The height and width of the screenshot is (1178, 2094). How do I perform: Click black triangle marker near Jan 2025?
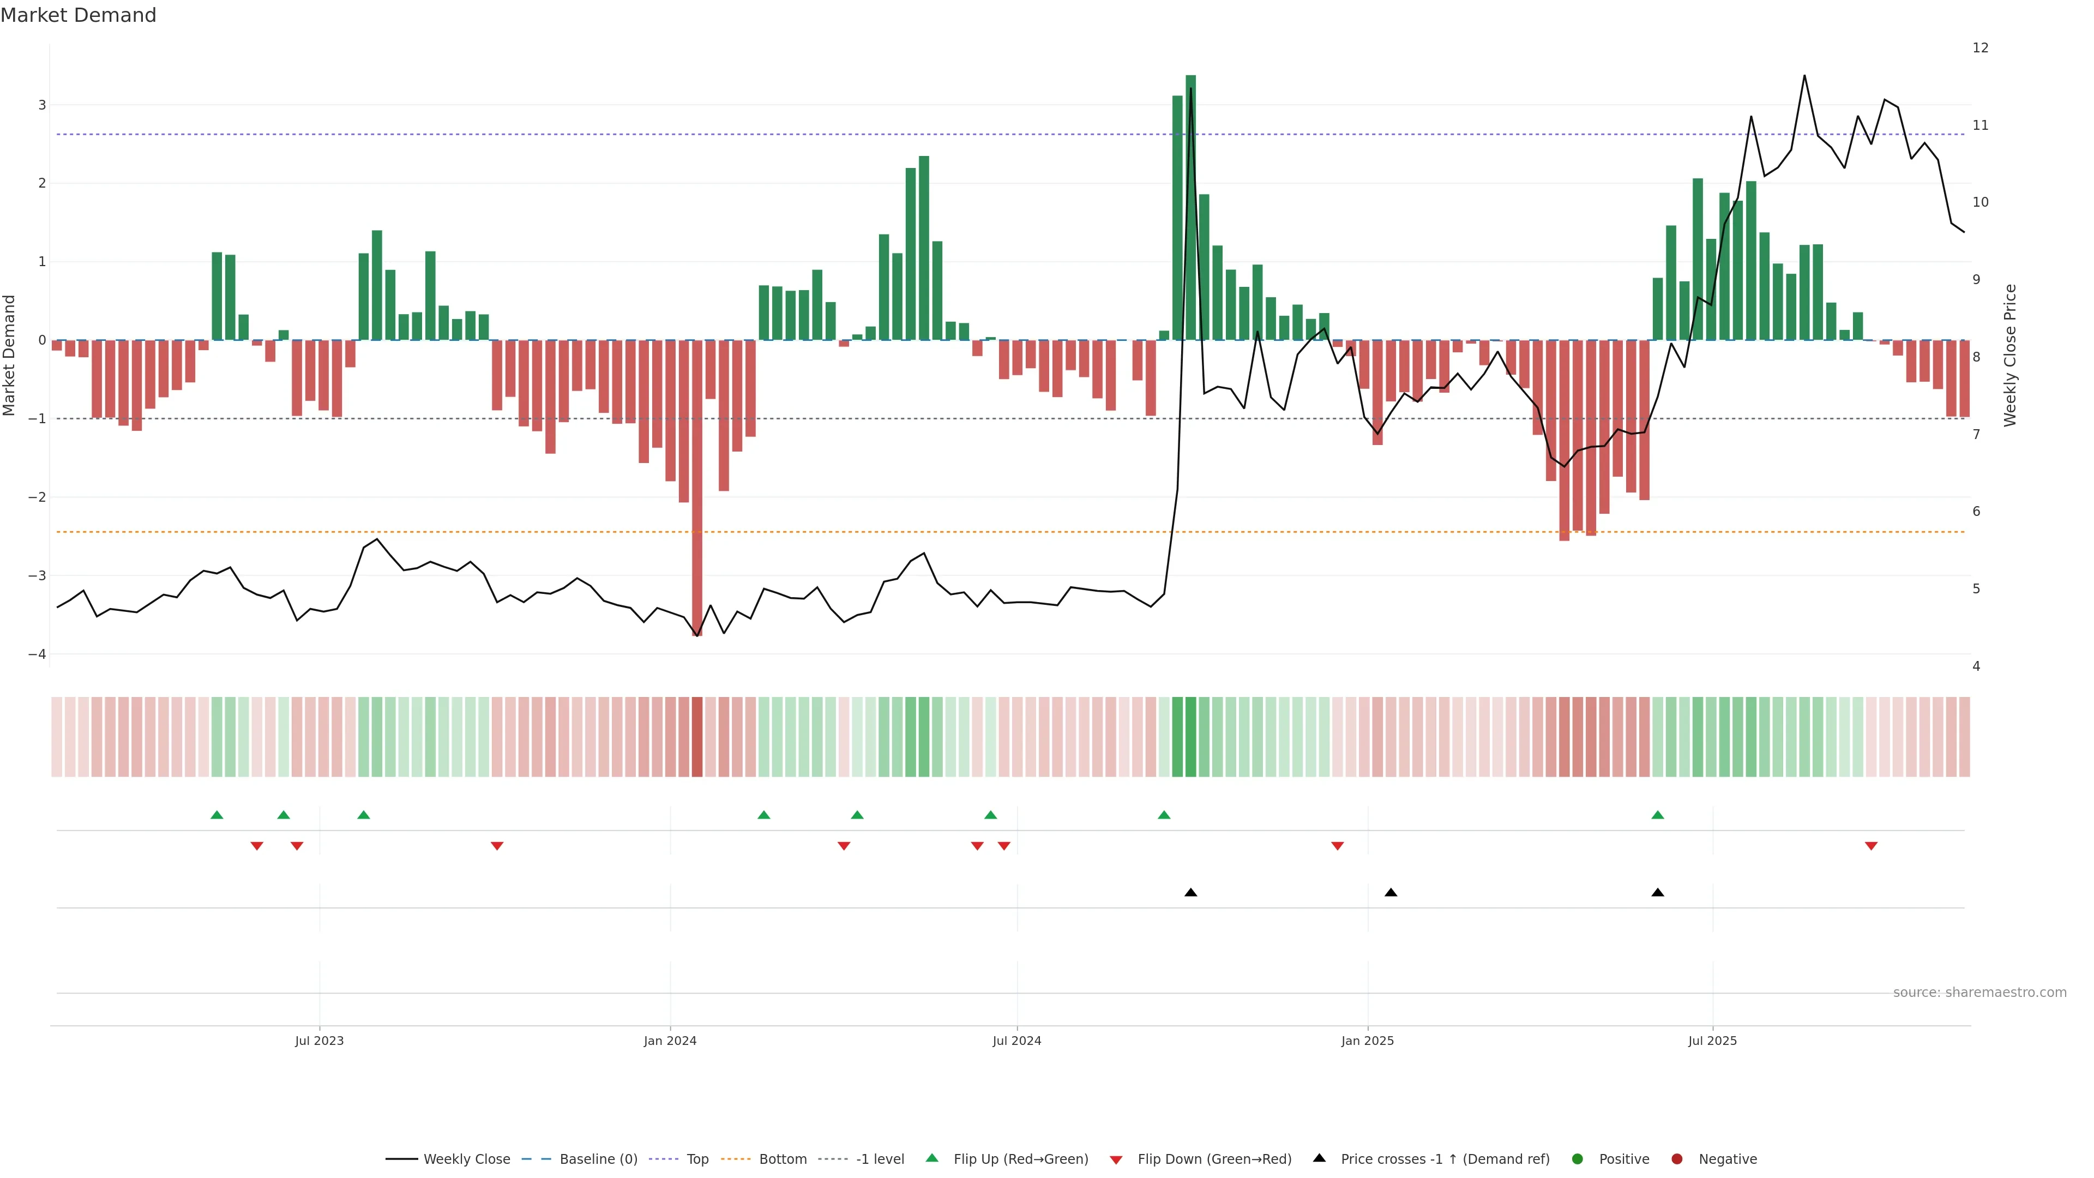point(1391,893)
